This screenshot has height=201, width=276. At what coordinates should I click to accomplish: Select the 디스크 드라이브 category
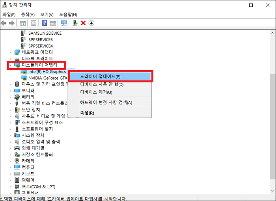click(37, 58)
